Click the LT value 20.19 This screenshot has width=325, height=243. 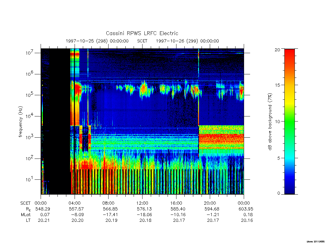click(111, 221)
